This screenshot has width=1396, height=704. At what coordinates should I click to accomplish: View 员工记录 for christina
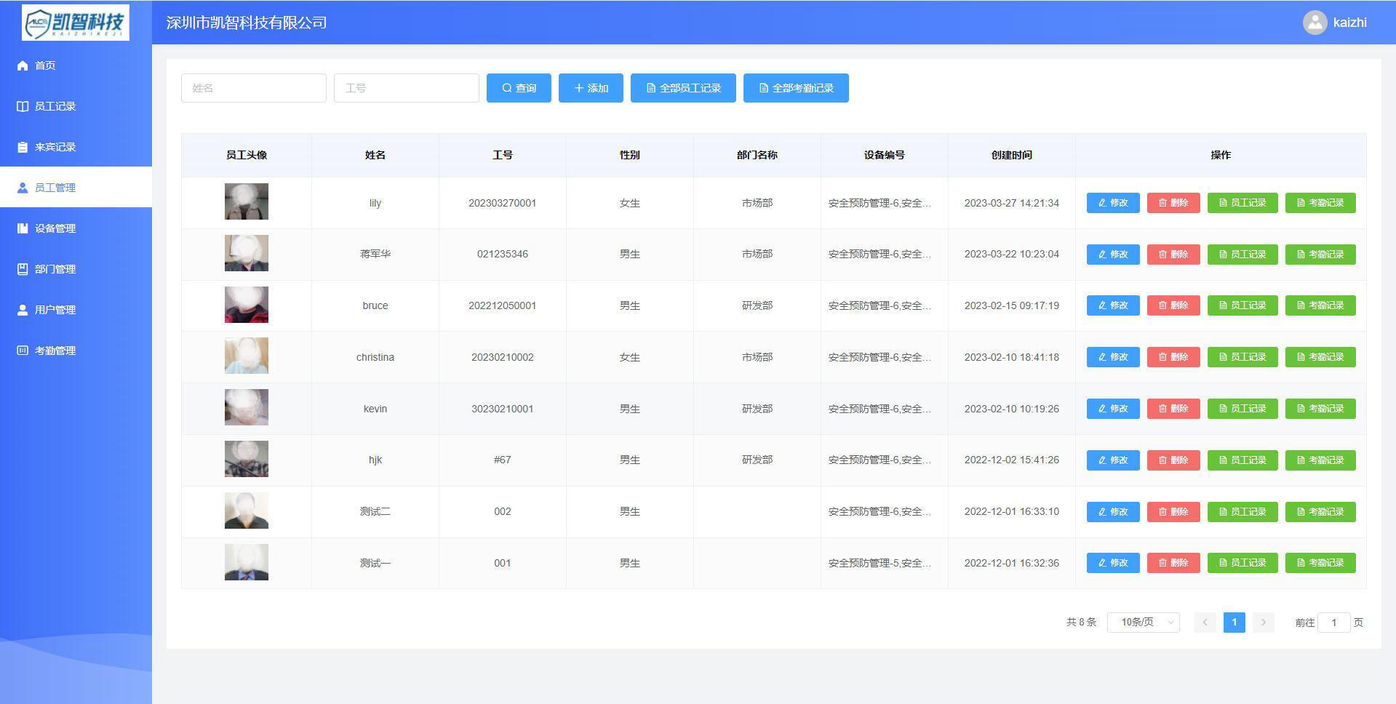[x=1243, y=357]
